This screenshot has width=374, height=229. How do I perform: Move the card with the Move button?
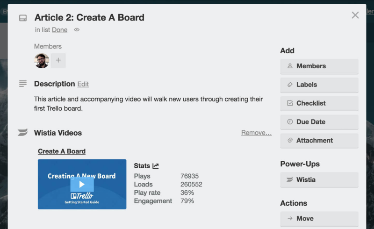click(x=319, y=219)
